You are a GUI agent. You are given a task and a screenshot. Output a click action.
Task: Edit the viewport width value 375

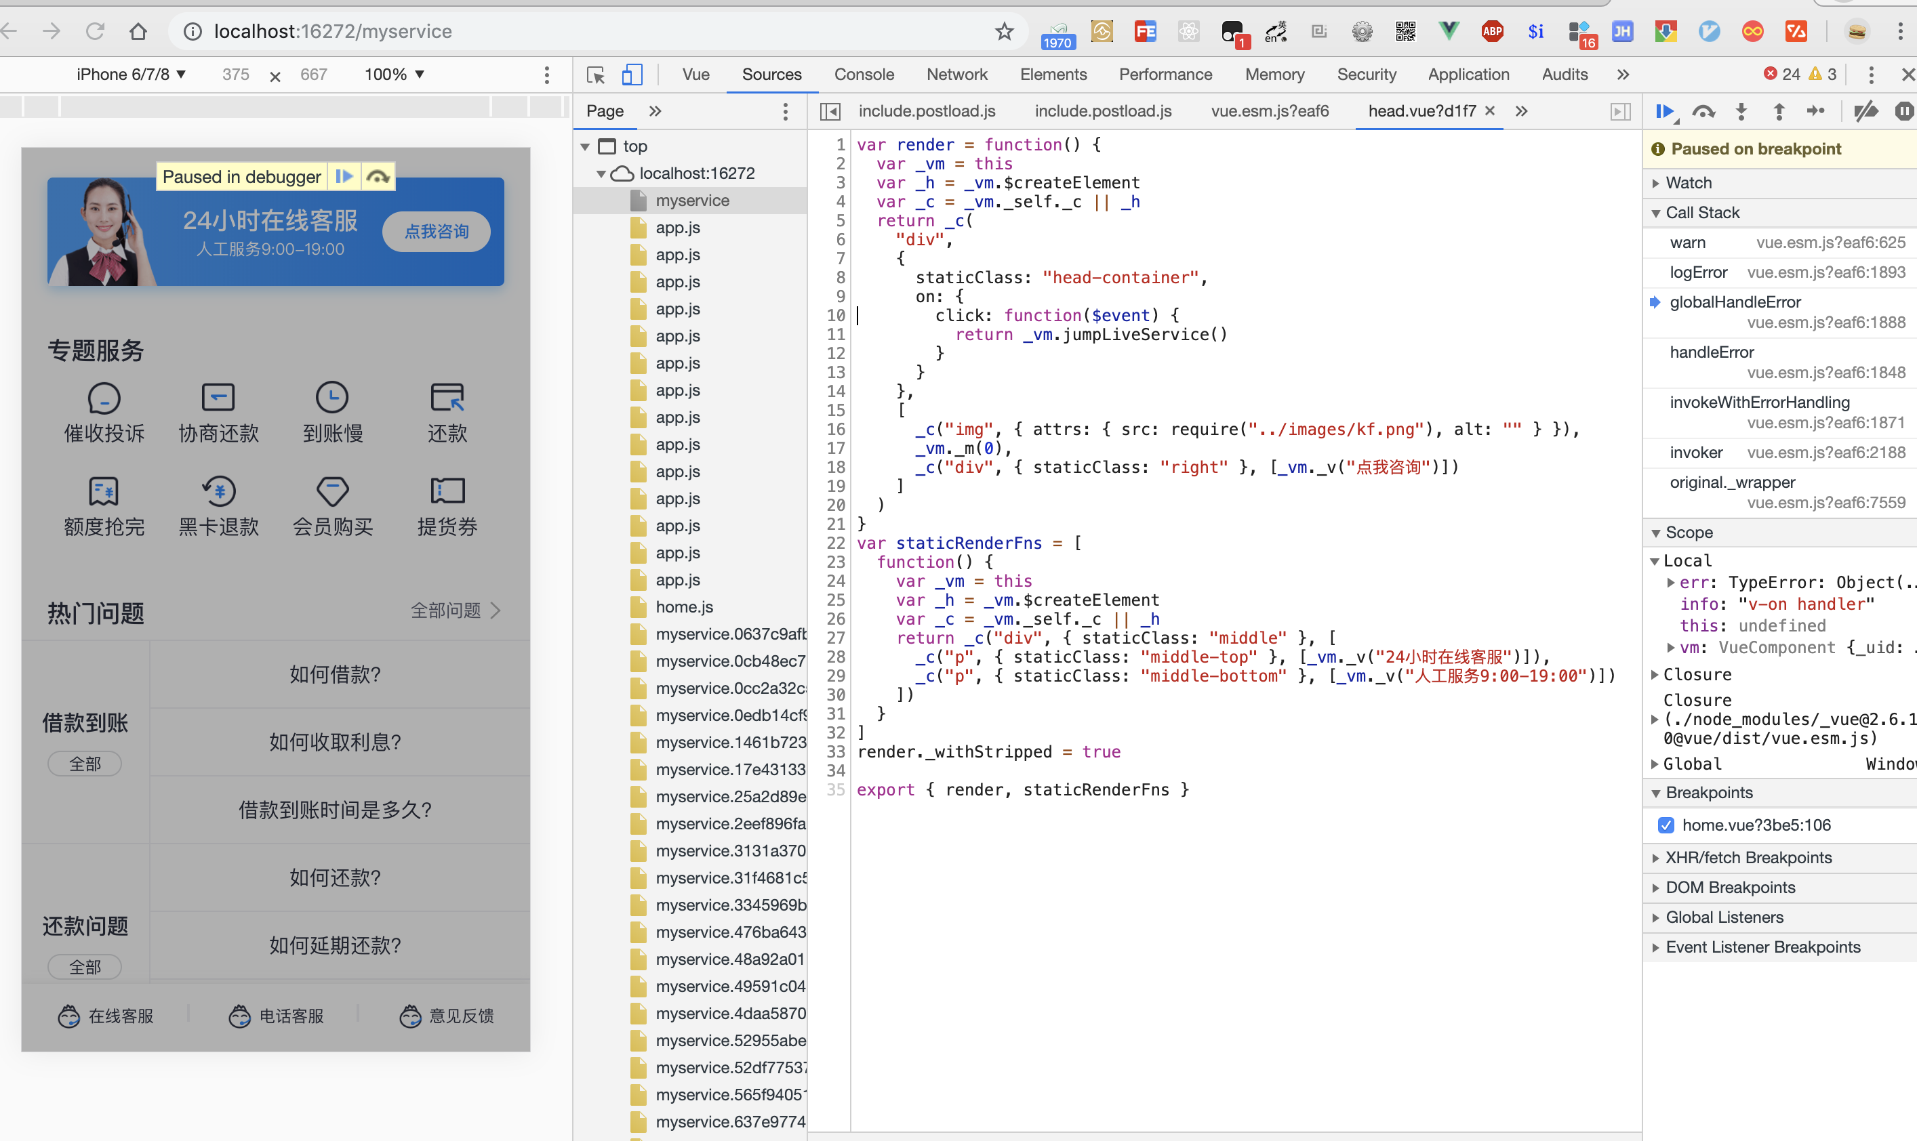point(235,75)
